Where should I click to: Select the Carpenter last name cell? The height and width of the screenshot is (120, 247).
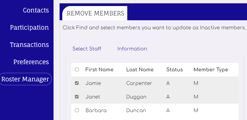(139, 83)
